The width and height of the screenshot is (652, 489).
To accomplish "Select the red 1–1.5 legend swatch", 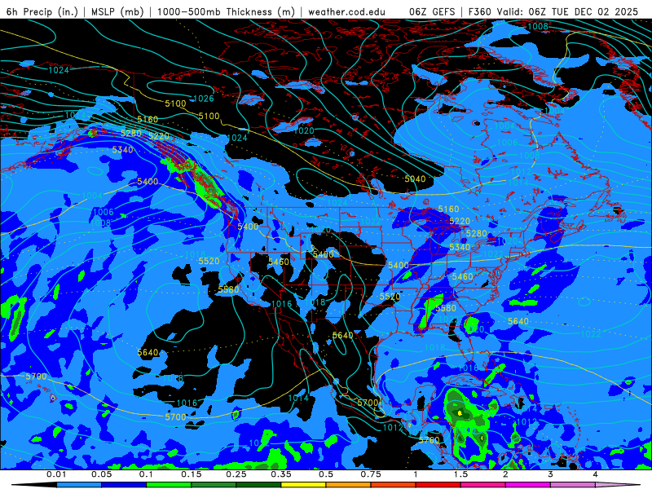I will (x=438, y=485).
